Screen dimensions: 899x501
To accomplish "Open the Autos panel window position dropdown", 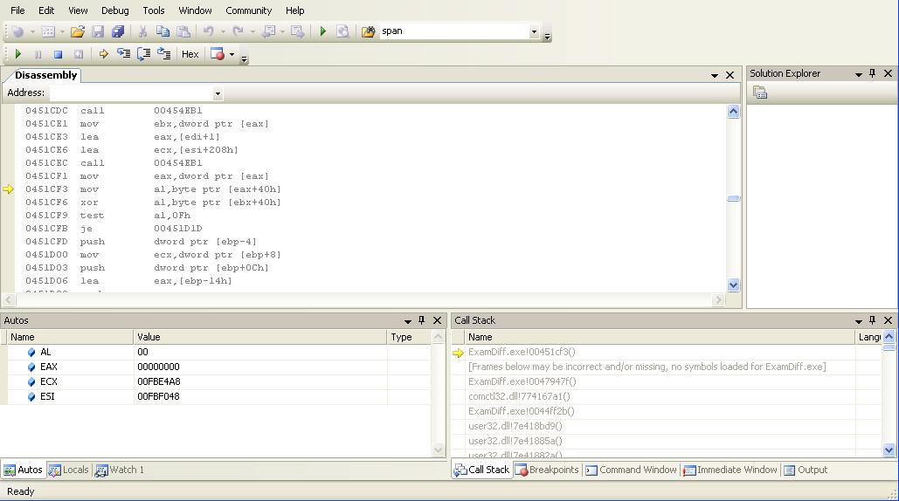I will click(408, 320).
